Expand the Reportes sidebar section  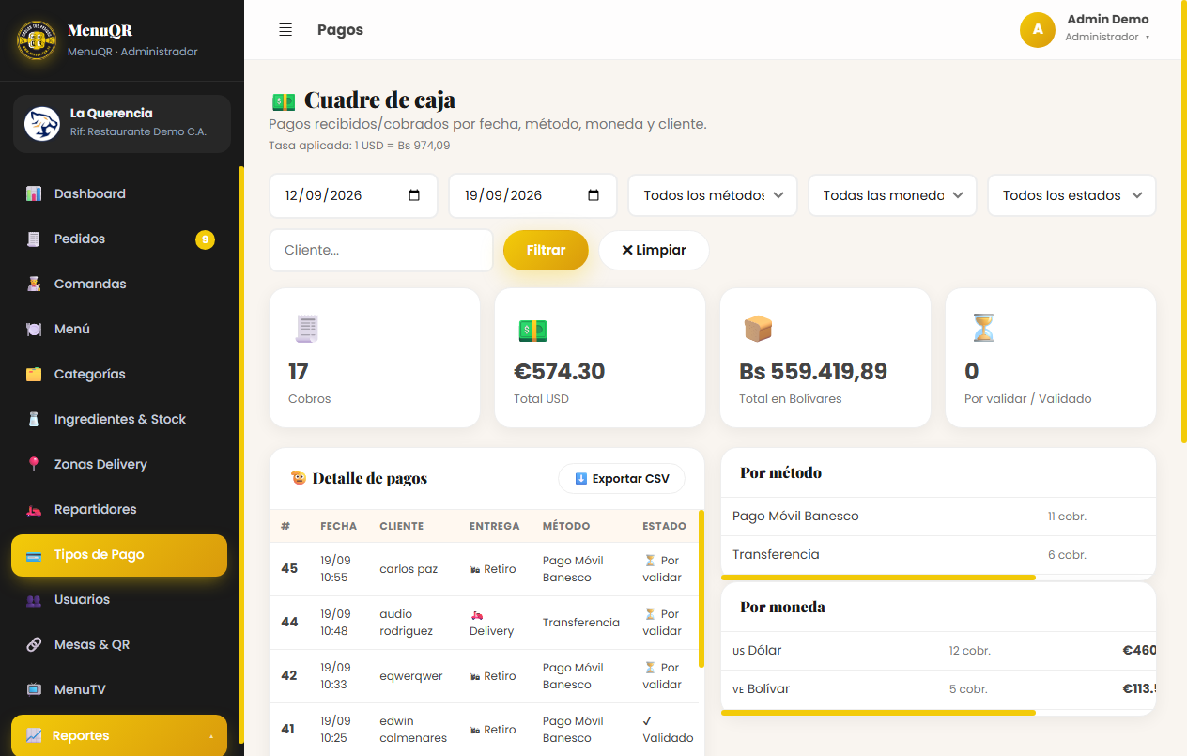(119, 735)
